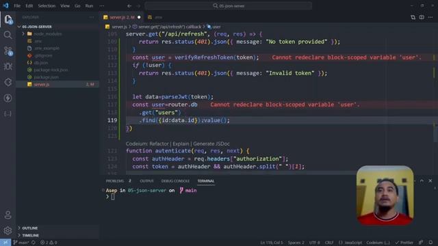Viewport: 438px width, 246px height.
Task: Go forward with the right arrow
Action: (138, 6)
